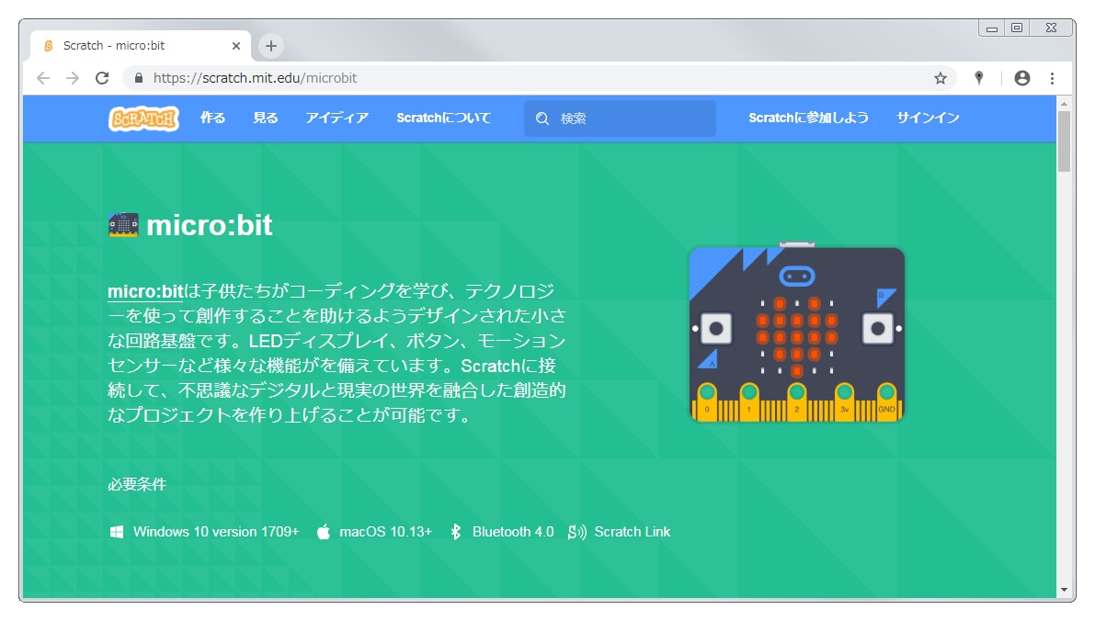Click the small micro:bit icon beside heading

(123, 225)
